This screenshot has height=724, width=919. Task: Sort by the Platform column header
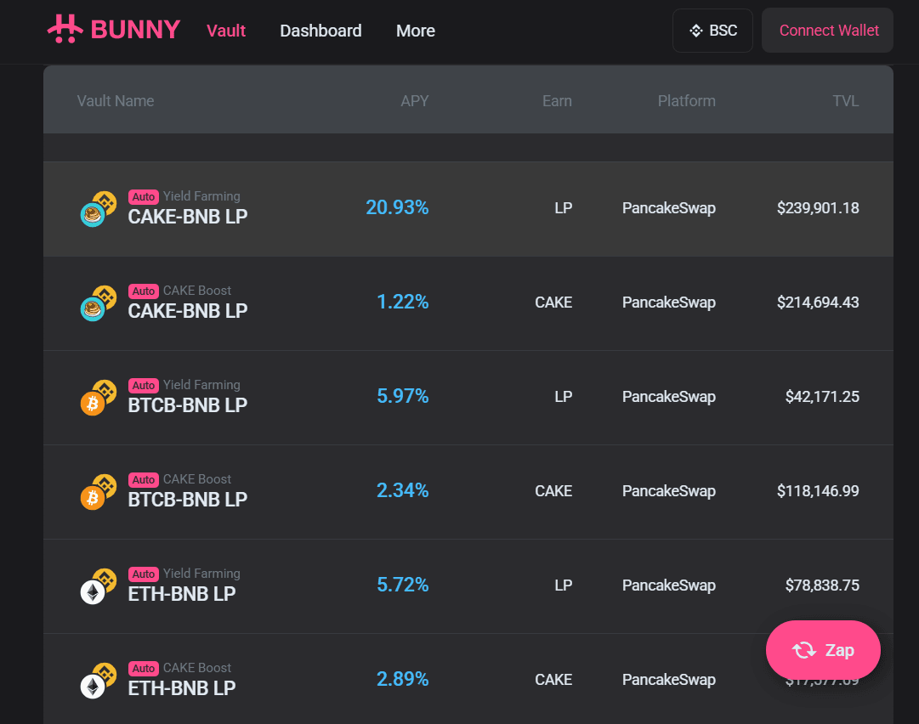click(686, 101)
